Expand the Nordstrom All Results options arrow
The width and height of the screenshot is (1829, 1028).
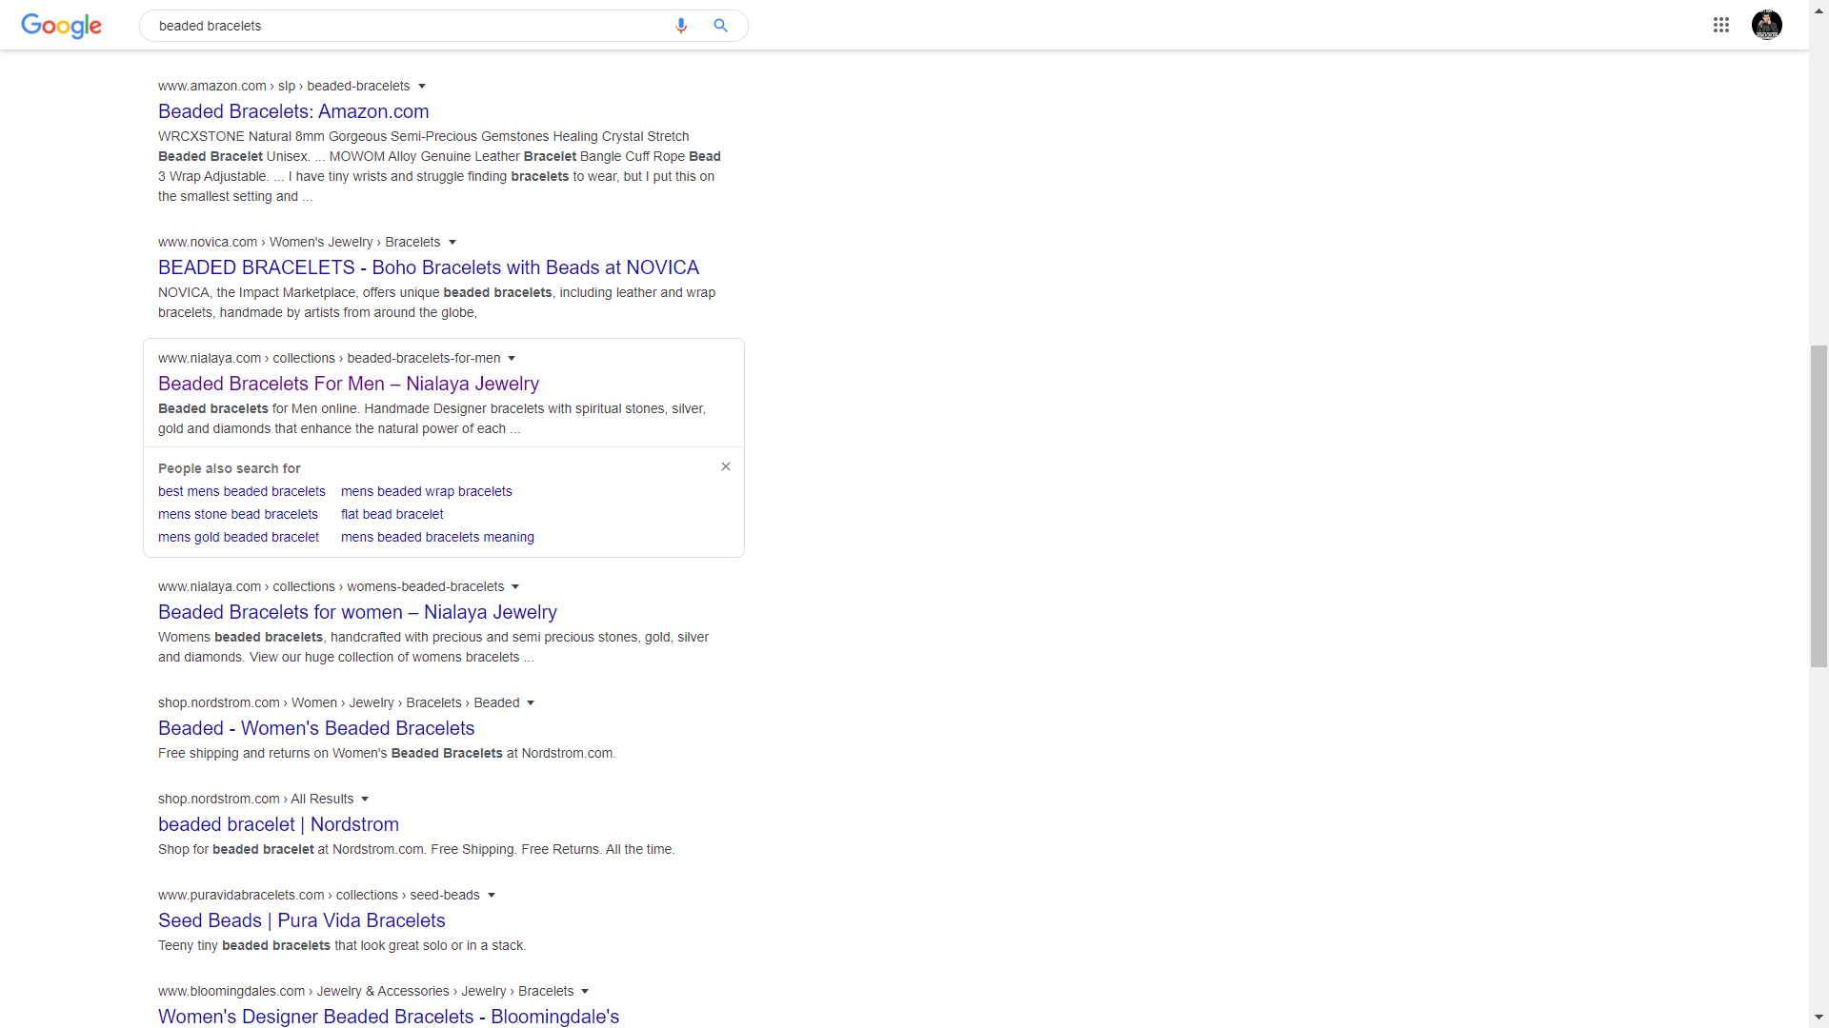pyautogui.click(x=365, y=800)
